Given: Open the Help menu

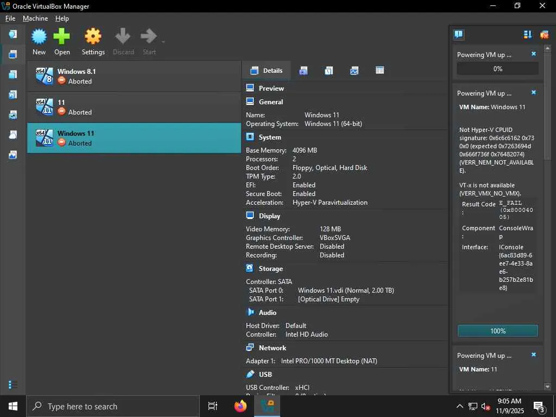Looking at the screenshot, I should (62, 18).
